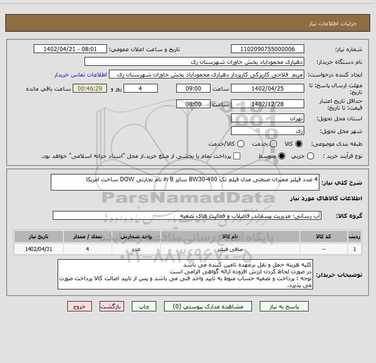The width and height of the screenshot is (376, 363).
Task: Click the response deadline date 1402/04/25
Action: (268, 89)
